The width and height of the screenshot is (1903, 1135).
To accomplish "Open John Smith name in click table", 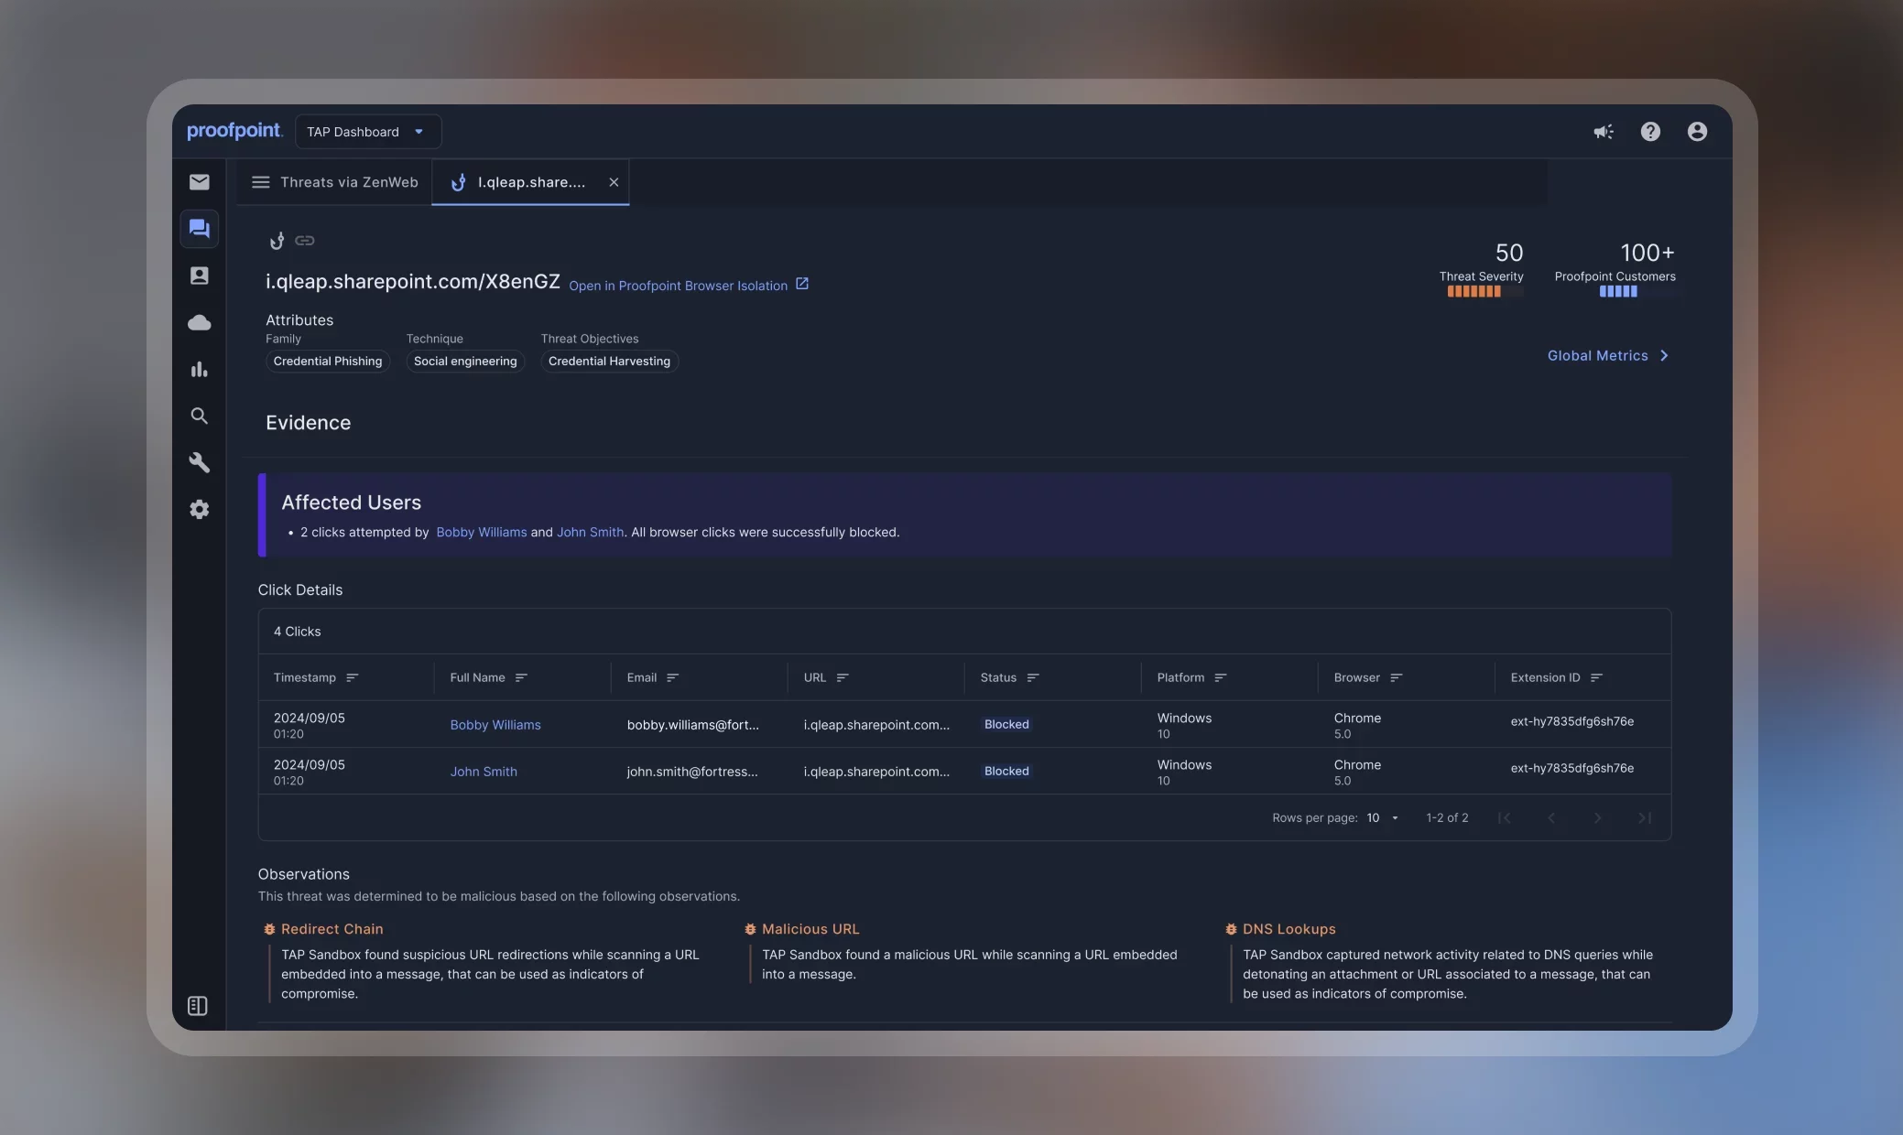I will (x=484, y=772).
